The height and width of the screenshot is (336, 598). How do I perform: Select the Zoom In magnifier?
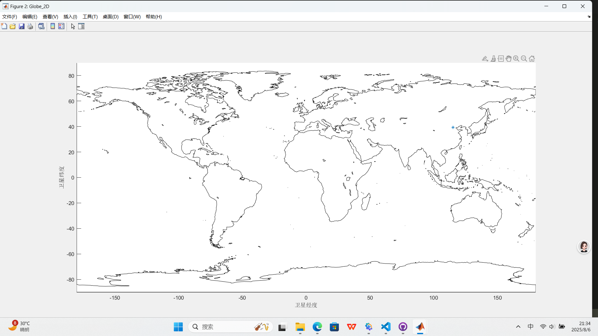point(516,58)
